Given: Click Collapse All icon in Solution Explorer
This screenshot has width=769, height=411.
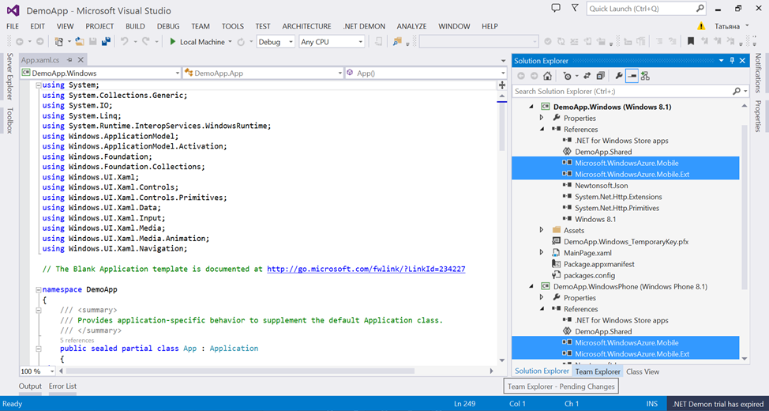Looking at the screenshot, I should [x=600, y=76].
